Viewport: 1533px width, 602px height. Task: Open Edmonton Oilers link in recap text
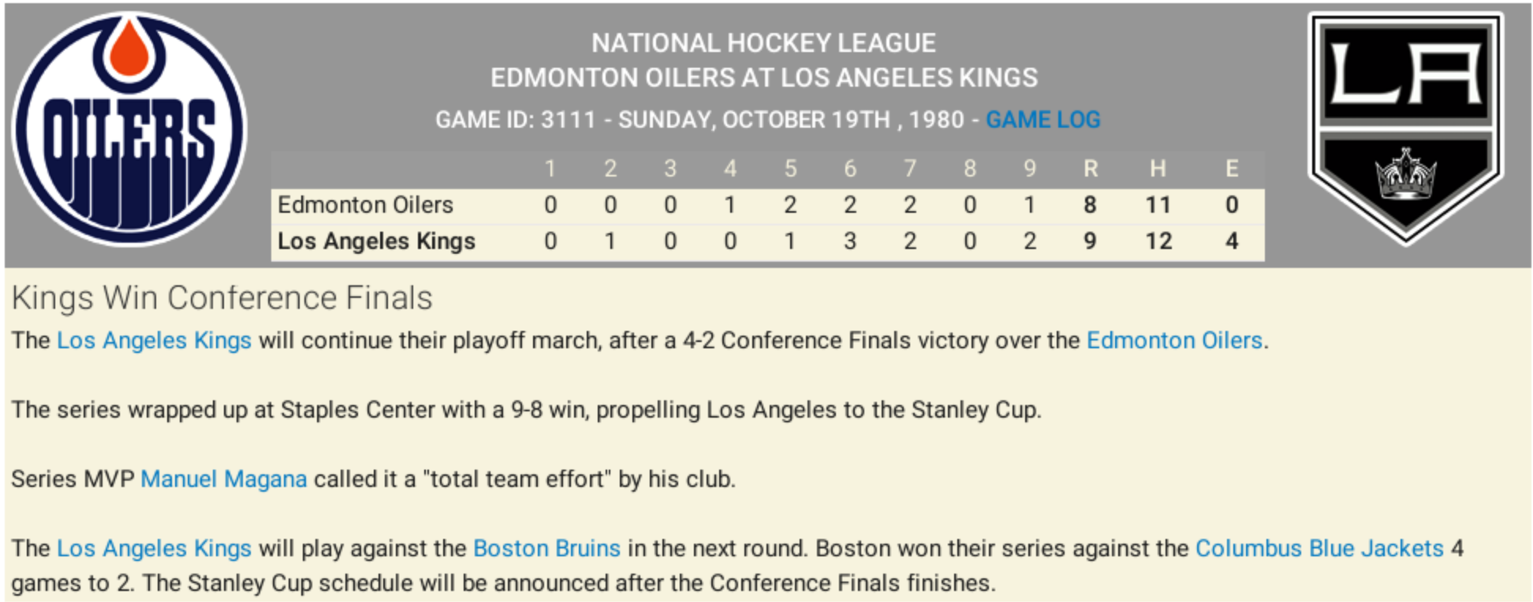pyautogui.click(x=1174, y=340)
